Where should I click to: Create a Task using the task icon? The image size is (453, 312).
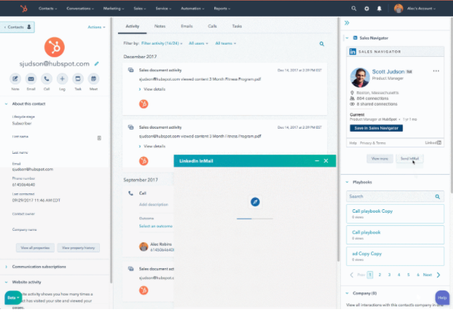pyautogui.click(x=78, y=78)
